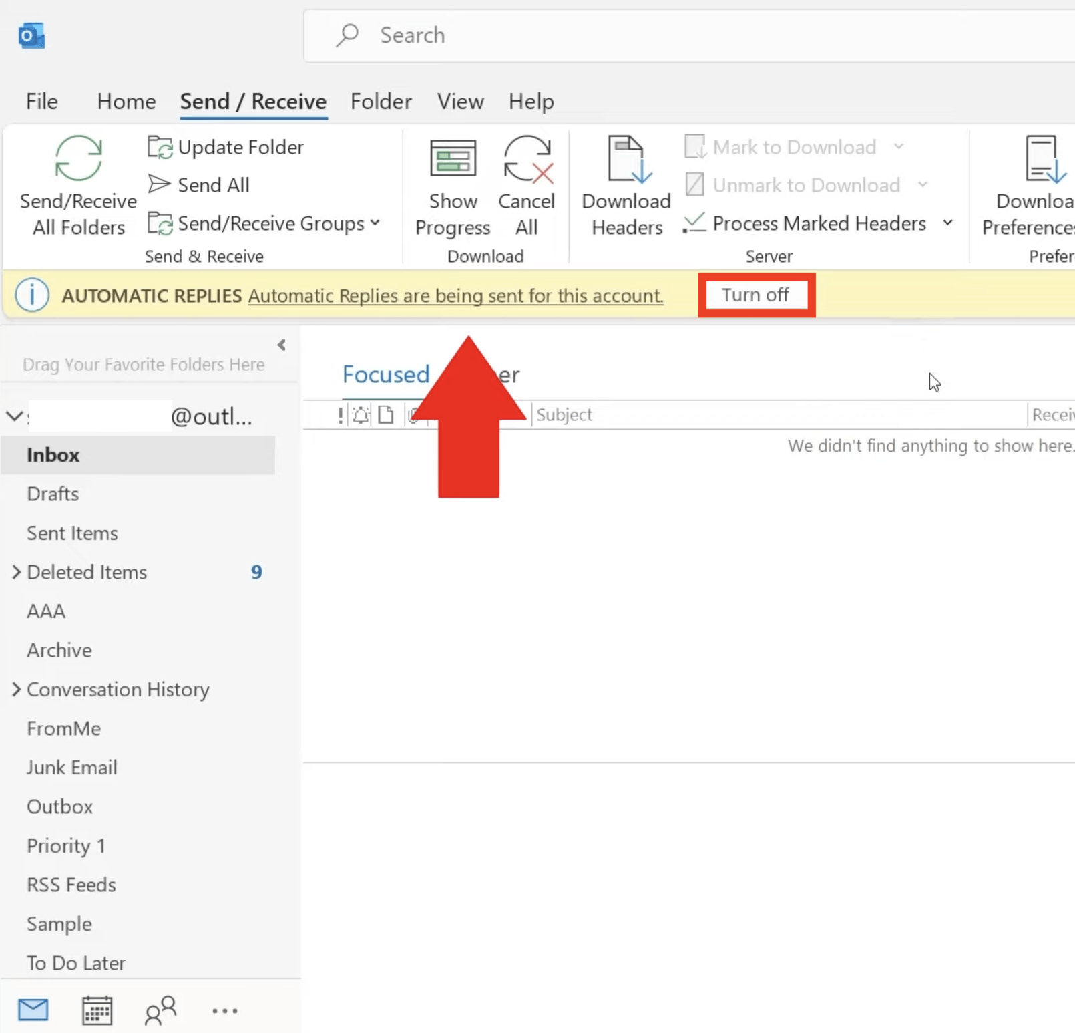
Task: Open the File tab
Action: pos(41,102)
